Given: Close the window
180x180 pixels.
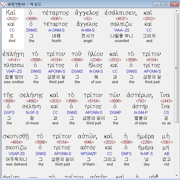Looking at the screenshot, I should 175,4.
